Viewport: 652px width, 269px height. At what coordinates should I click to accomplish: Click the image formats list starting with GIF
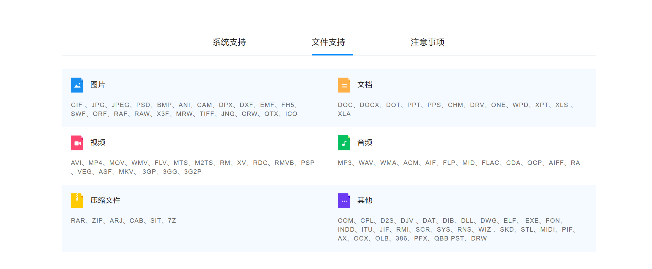click(x=184, y=109)
